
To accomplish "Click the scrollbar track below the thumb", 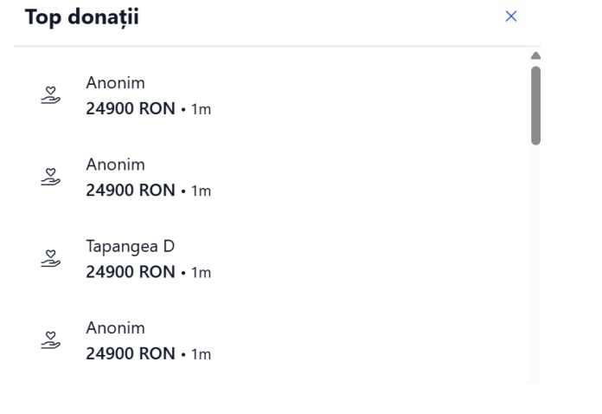I will point(535,260).
